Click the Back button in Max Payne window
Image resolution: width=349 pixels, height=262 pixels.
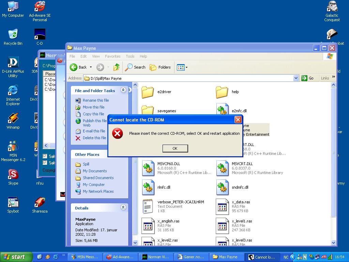(x=78, y=67)
